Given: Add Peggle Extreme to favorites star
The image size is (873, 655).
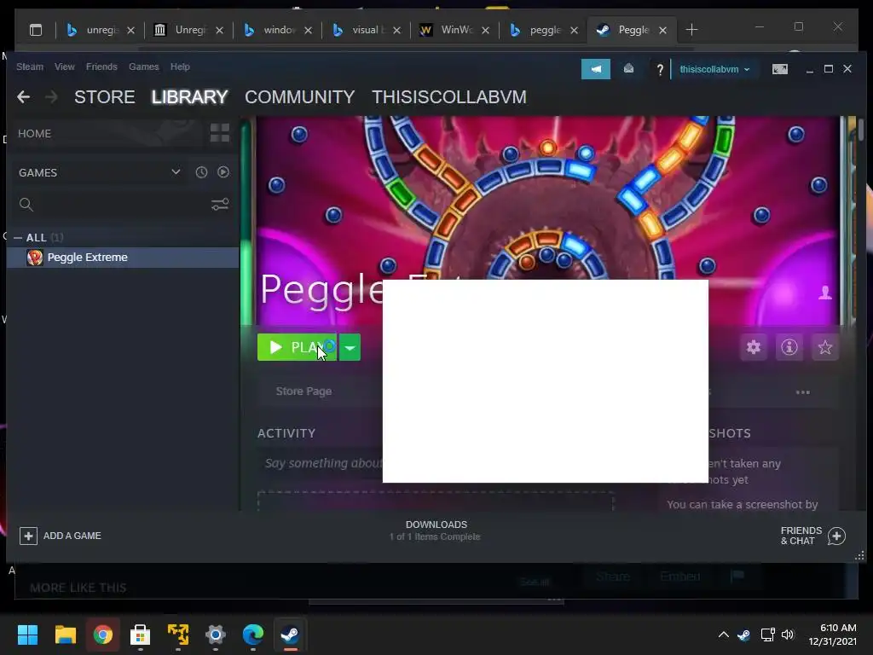Looking at the screenshot, I should (x=825, y=348).
